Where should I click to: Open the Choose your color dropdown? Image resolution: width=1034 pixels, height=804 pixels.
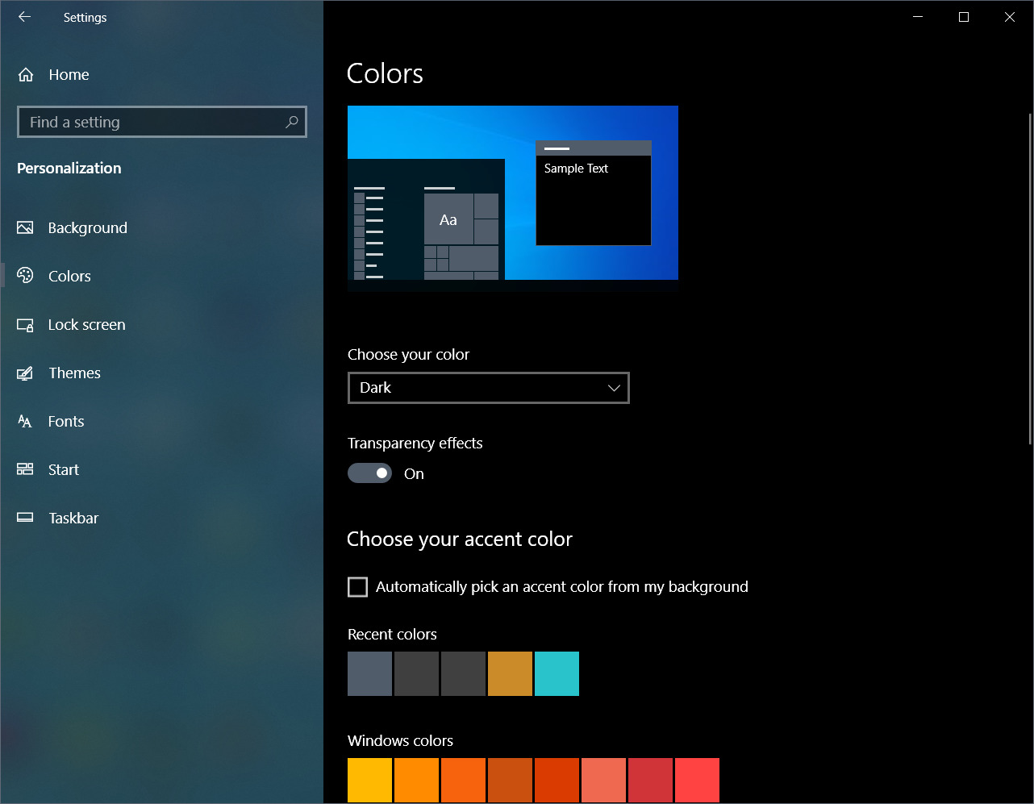[x=488, y=388]
